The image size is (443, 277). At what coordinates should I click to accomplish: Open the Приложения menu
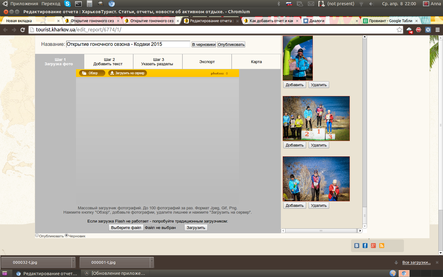pos(24,4)
